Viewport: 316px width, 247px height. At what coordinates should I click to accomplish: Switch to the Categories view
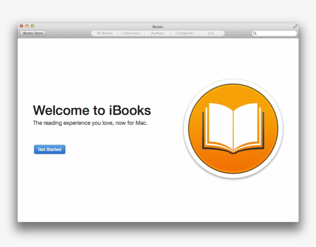click(184, 33)
